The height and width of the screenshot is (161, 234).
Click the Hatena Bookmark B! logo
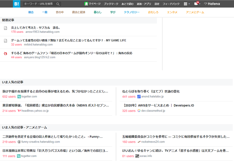tap(17, 4)
